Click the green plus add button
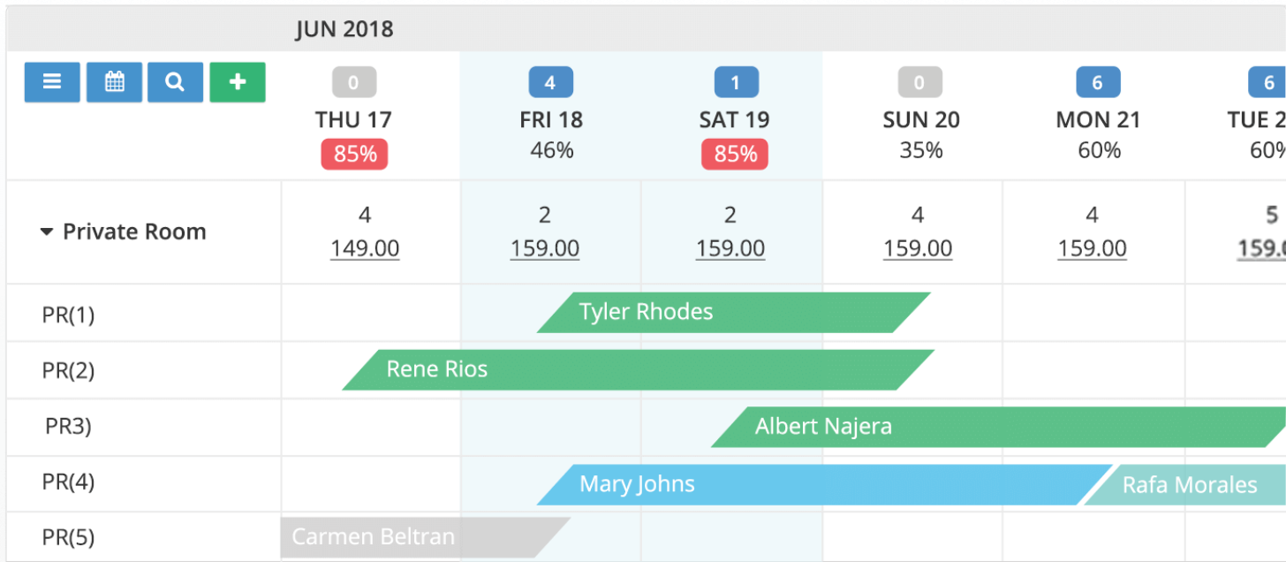 237,82
